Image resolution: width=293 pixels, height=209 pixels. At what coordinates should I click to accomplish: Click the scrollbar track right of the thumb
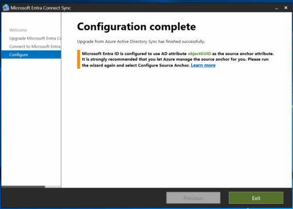pos(53,187)
